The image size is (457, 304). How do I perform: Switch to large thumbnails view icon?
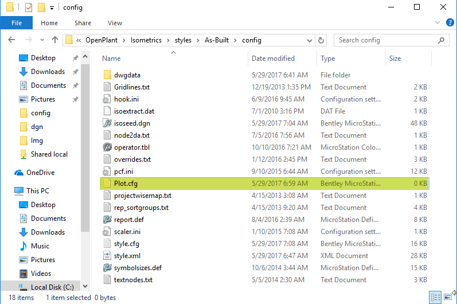coord(448,297)
